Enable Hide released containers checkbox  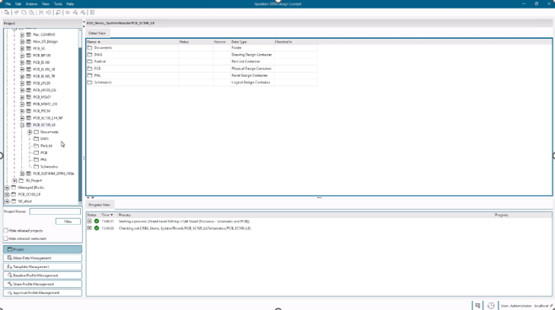6,238
